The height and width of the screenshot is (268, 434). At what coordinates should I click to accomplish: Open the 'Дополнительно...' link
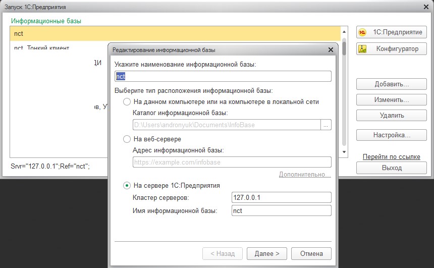[x=305, y=175]
